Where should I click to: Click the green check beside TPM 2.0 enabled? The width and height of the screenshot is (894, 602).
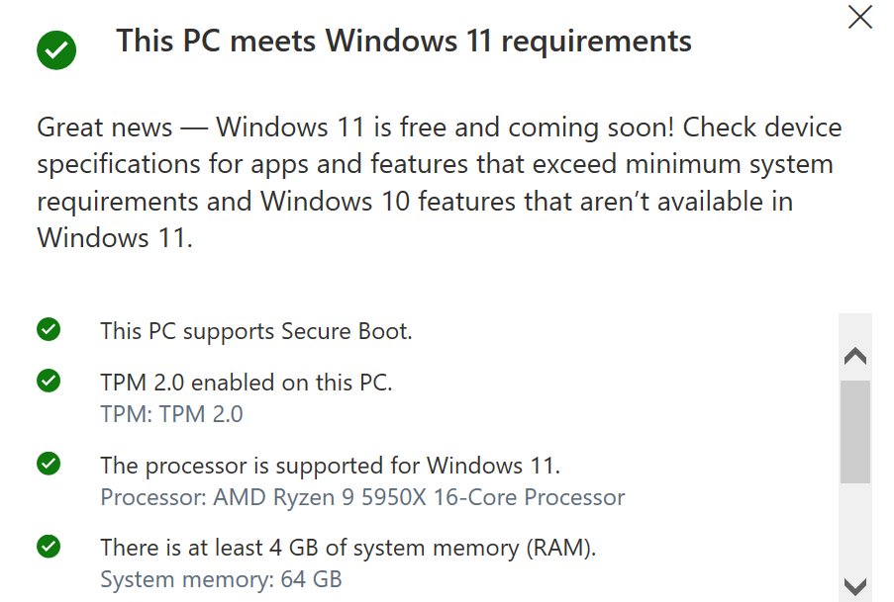pos(48,381)
